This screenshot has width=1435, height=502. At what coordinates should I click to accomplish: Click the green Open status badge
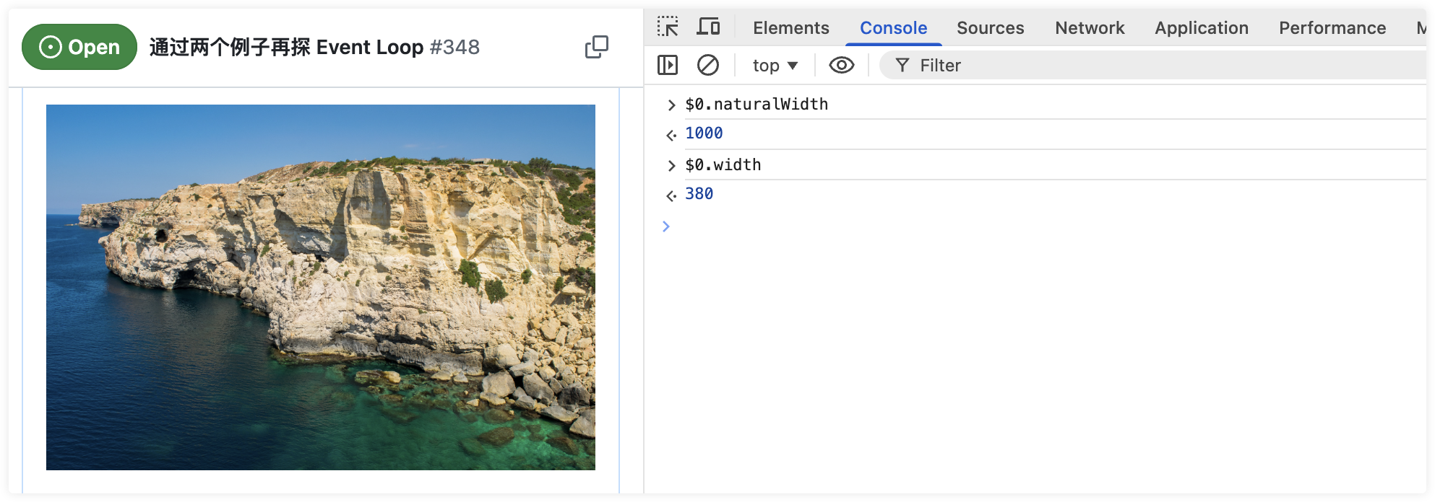[x=79, y=47]
